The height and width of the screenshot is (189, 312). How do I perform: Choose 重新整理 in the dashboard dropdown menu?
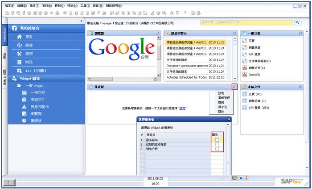[224, 98]
